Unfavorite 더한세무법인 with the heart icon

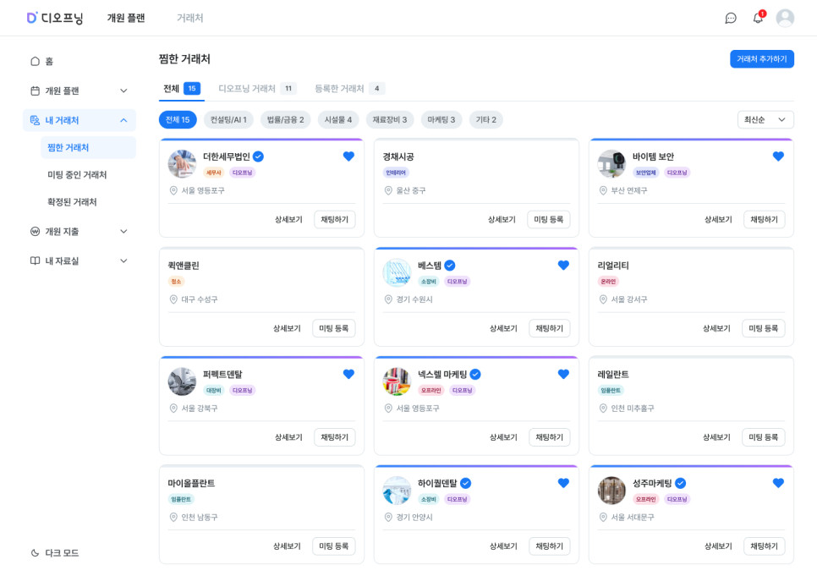(348, 156)
